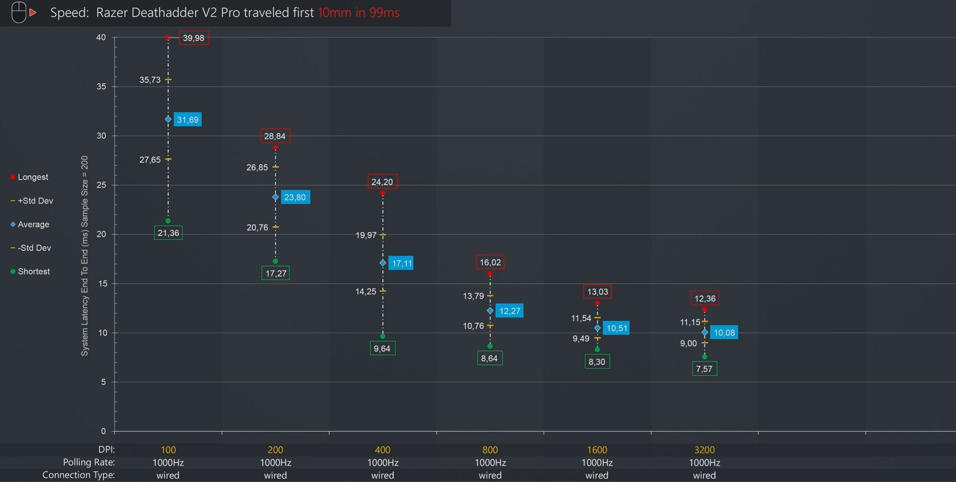Click the 35,73 std dev label
Viewport: 956px width, 482px height.
point(150,80)
